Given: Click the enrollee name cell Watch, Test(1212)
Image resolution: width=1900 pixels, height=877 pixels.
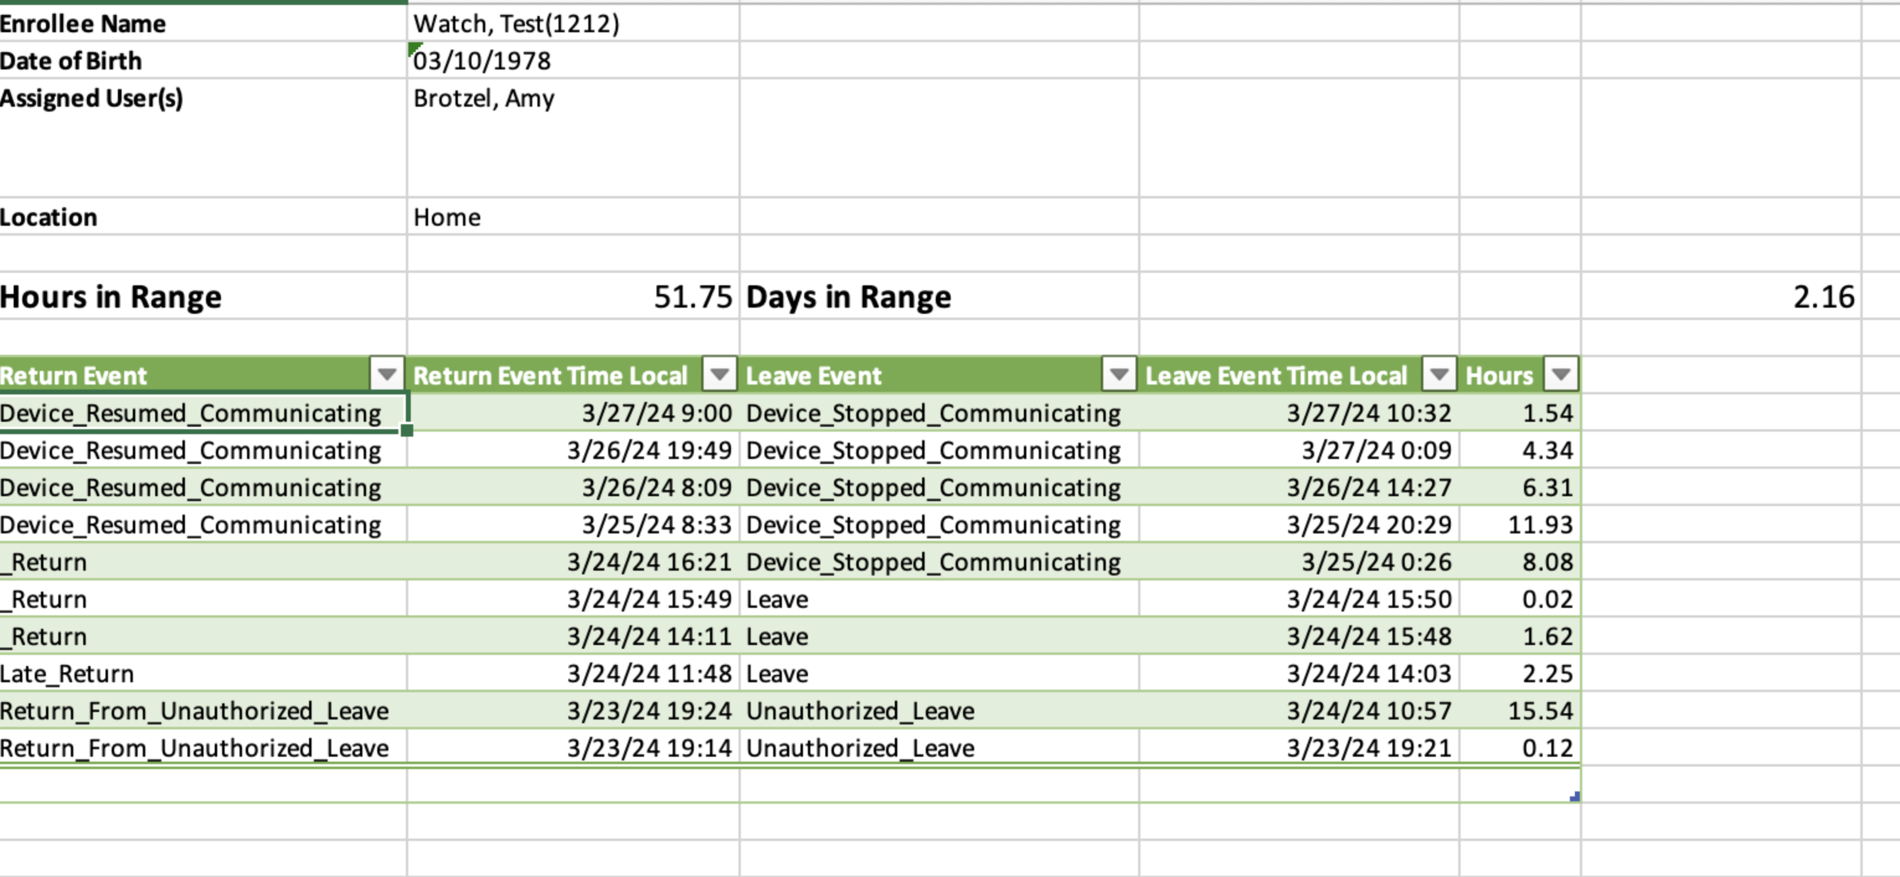Looking at the screenshot, I should (x=572, y=24).
